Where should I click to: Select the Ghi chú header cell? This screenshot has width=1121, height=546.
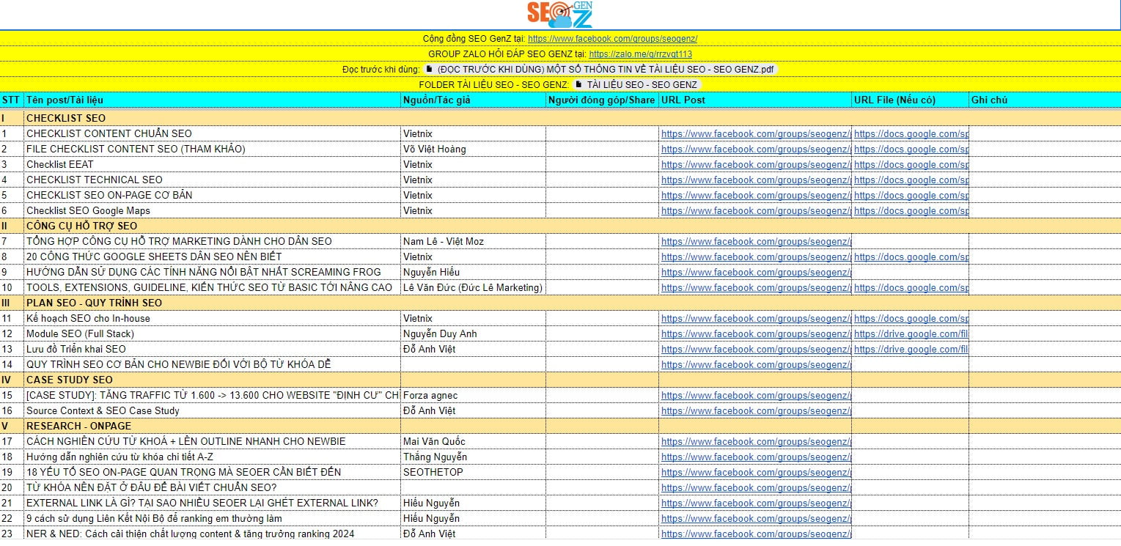[1045, 100]
